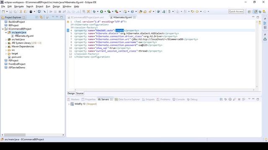This screenshot has width=268, height=150.
Task: Open the Markers view tab
Action: coord(73,99)
